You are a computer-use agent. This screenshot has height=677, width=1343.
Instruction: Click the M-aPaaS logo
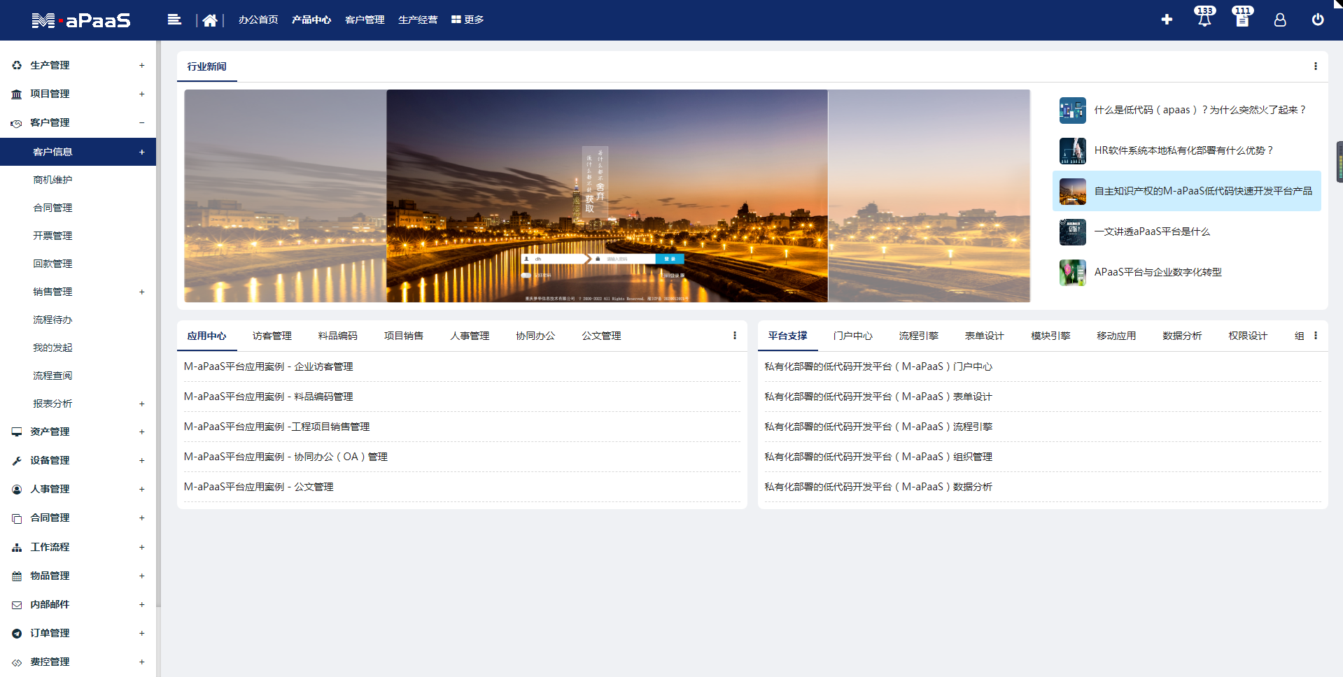tap(81, 20)
